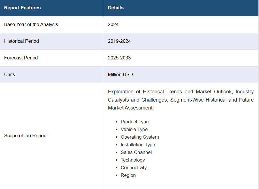Select the 'Operating System' bullet item
Viewport: 259px width, 189px height.
[140, 137]
